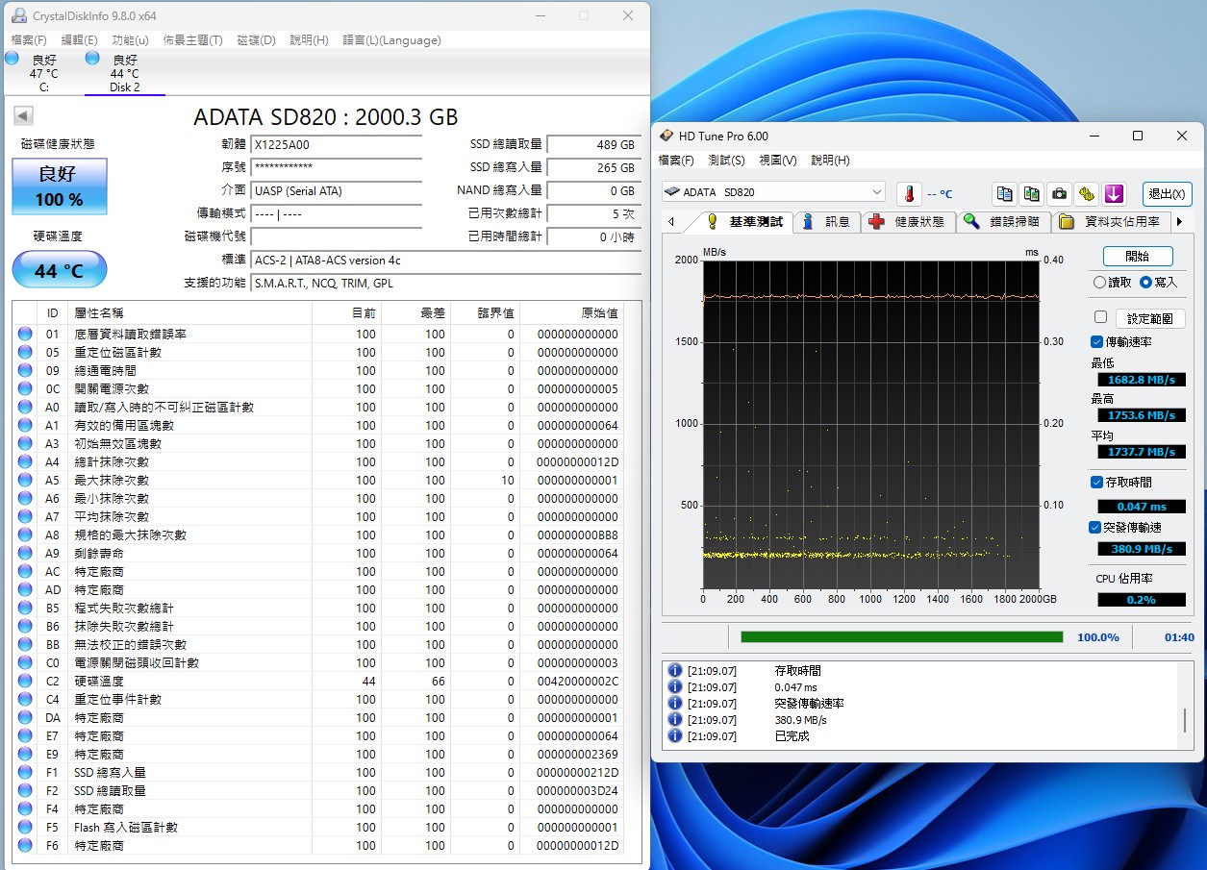Toggle the checkbox beside 設定範圍
This screenshot has height=870, width=1207.
coord(1100,317)
